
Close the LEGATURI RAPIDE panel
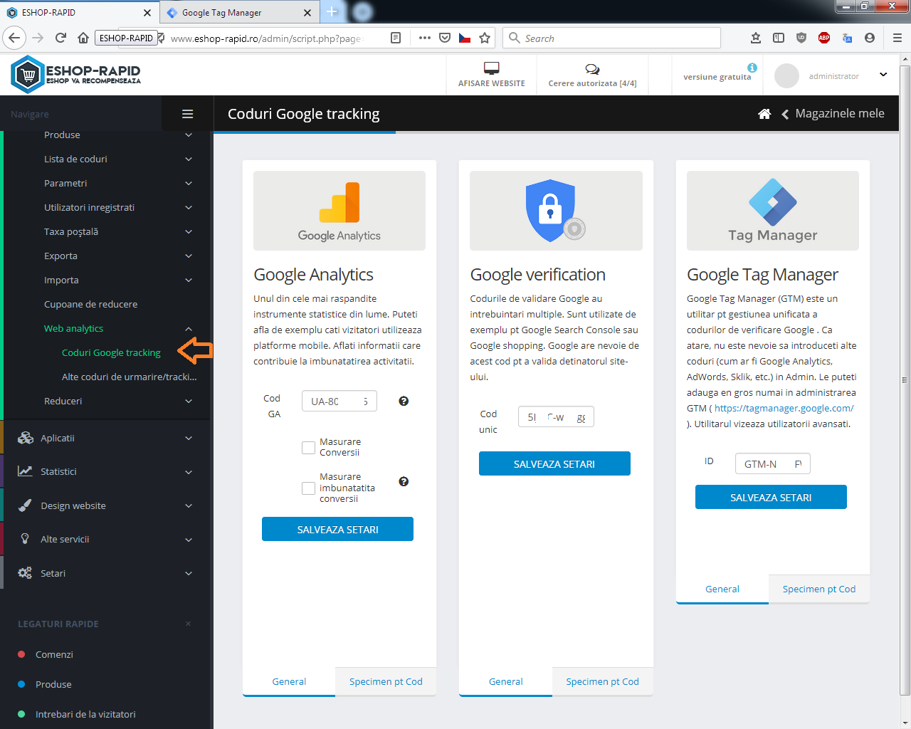click(x=188, y=624)
